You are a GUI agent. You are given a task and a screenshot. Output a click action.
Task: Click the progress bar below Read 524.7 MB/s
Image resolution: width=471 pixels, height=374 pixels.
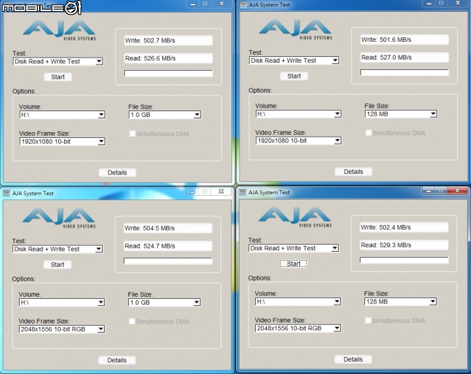pyautogui.click(x=167, y=261)
